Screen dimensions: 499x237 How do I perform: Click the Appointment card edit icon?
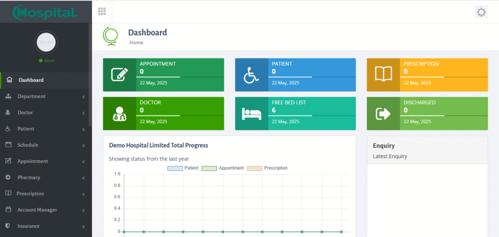pyautogui.click(x=119, y=75)
